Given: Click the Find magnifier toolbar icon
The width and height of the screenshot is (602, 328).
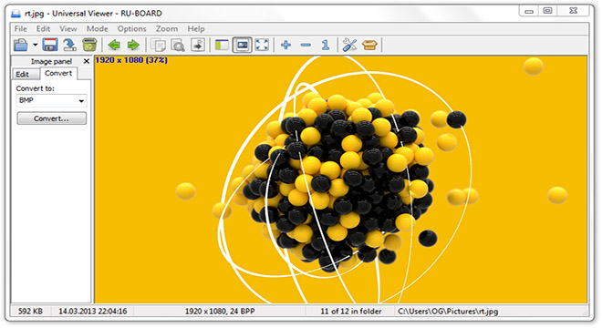Looking at the screenshot, I should tap(178, 45).
